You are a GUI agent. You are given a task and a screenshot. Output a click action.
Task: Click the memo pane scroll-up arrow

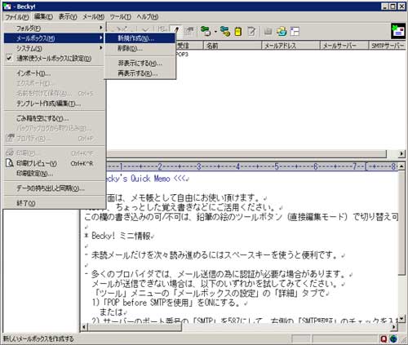click(401, 166)
